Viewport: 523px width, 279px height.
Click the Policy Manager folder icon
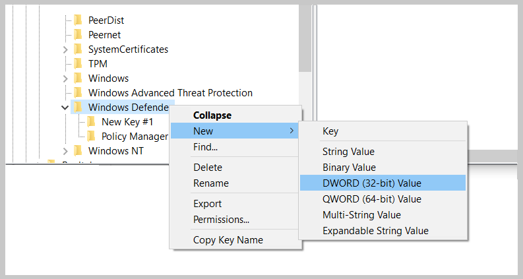91,136
